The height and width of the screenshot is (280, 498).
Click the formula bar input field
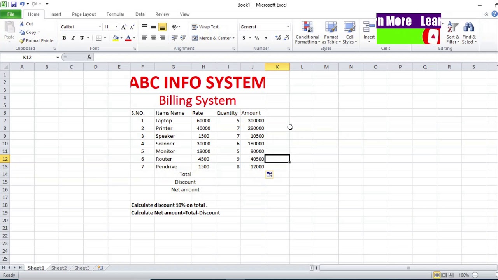[295, 58]
